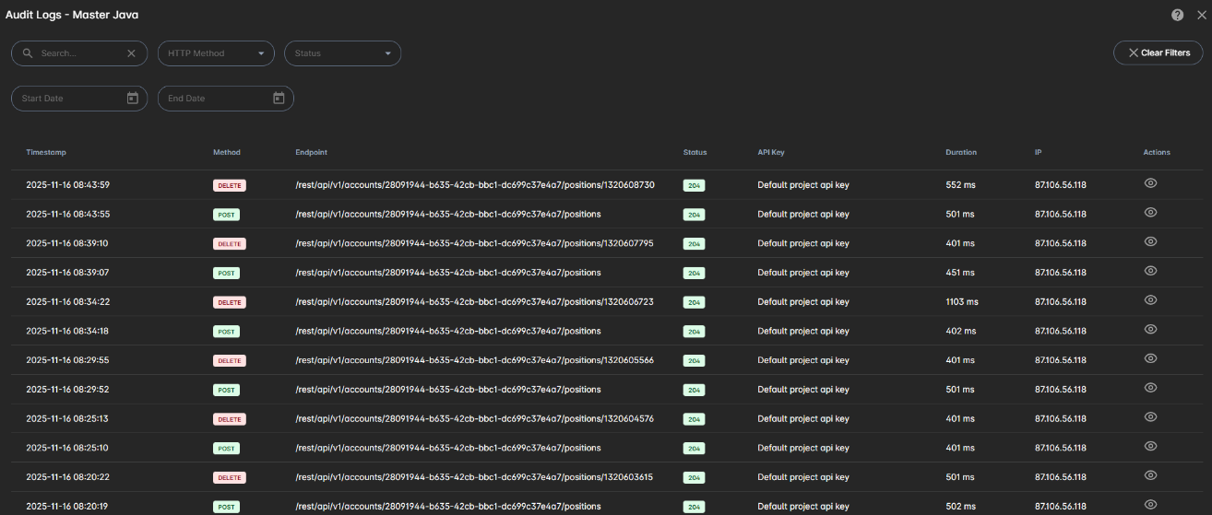Sort by Endpoint column header
The width and height of the screenshot is (1212, 515).
312,152
